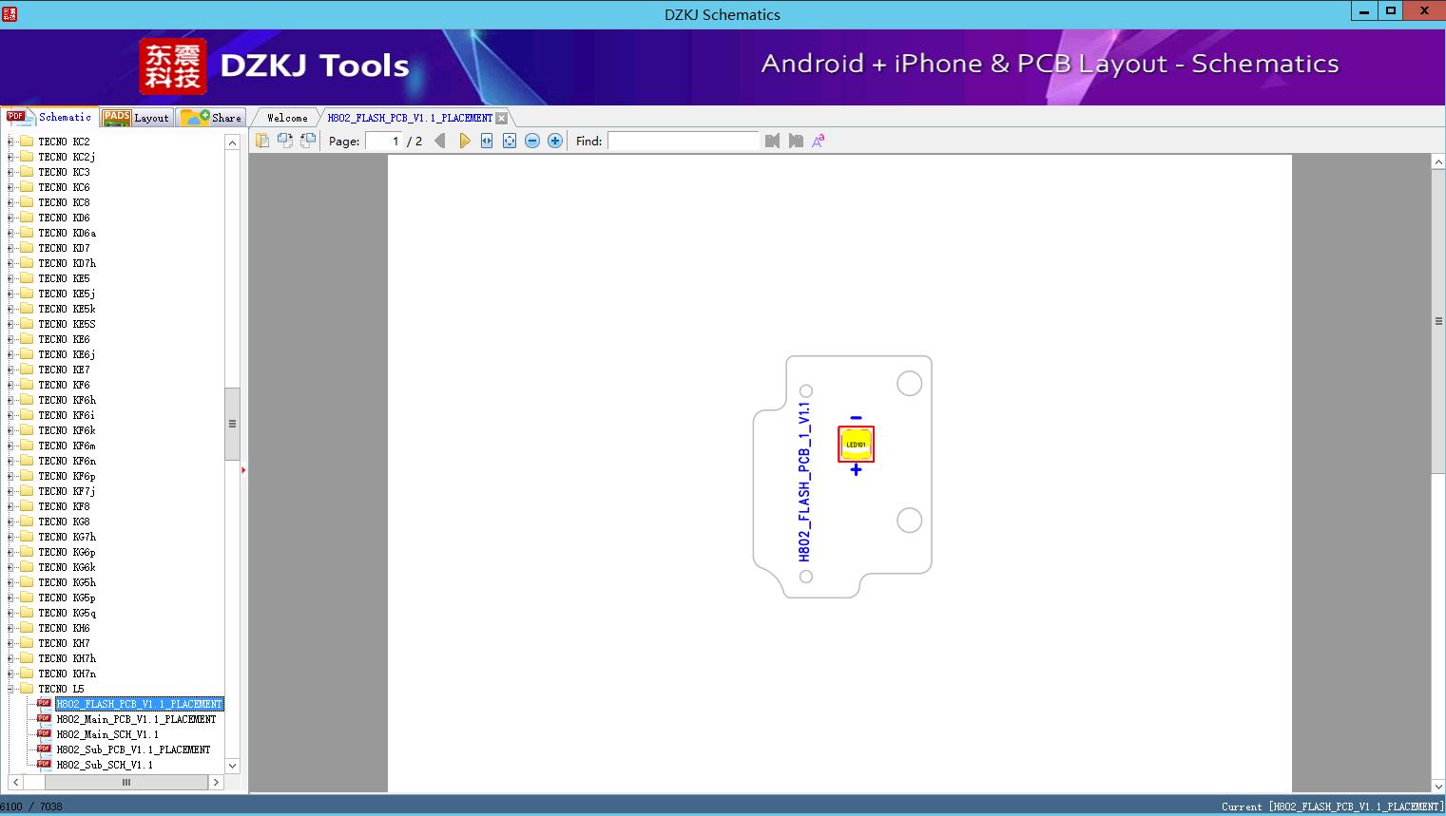The height and width of the screenshot is (816, 1446).
Task: Open H802_Main_PCB_V1.1_PLACEMENT file
Action: coord(136,719)
